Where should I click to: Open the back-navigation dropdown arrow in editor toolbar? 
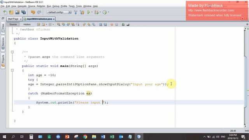(x=46, y=24)
